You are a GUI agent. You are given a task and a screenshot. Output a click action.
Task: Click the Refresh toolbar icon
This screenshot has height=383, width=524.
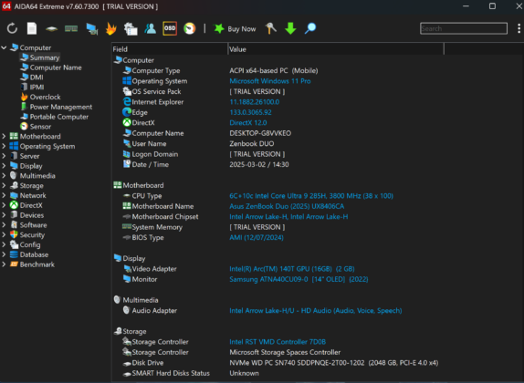(x=12, y=28)
